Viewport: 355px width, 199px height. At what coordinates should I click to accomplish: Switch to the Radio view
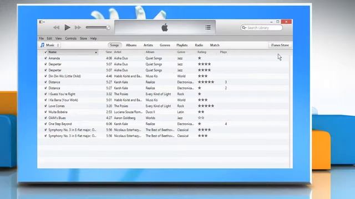199,45
